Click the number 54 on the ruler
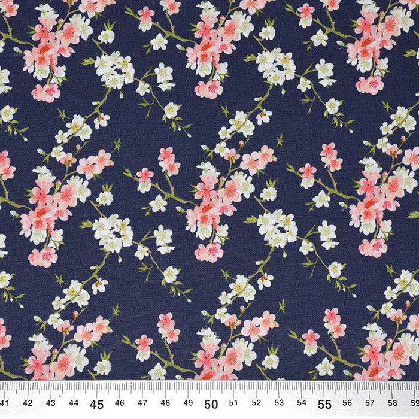This screenshot has height=419, width=419. [x=302, y=404]
